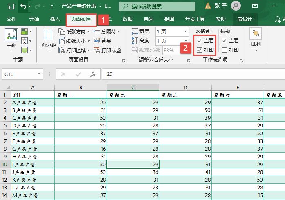Click cell A产品产量 in column A

coord(33,102)
